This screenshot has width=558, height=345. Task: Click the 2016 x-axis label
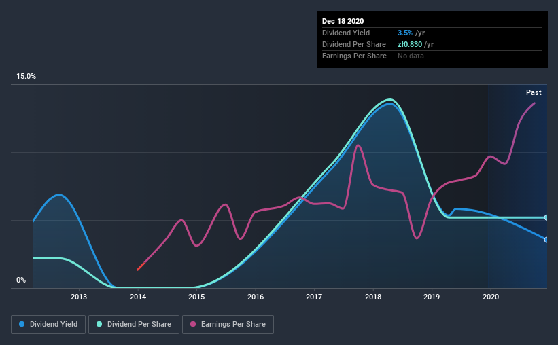coord(256,297)
